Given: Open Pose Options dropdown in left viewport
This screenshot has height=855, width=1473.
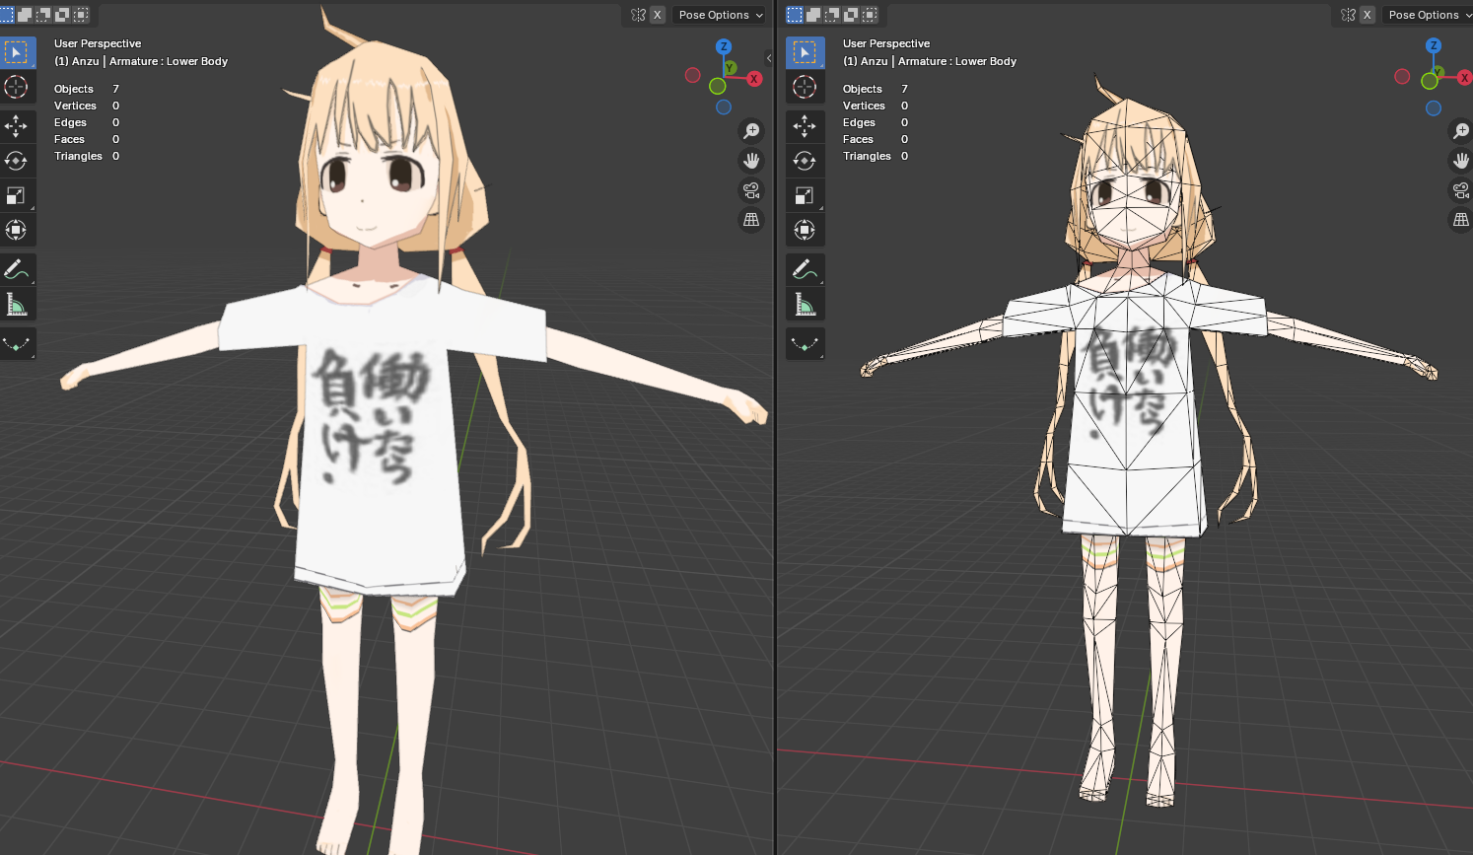Looking at the screenshot, I should (x=721, y=15).
